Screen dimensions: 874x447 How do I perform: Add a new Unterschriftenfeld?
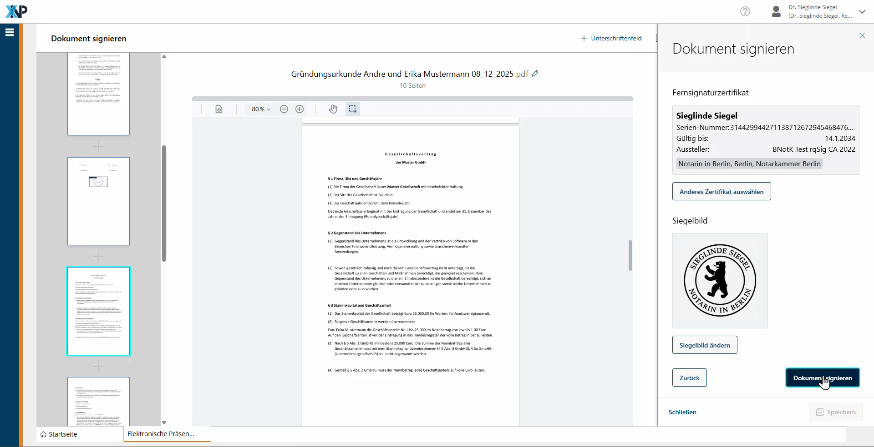611,38
